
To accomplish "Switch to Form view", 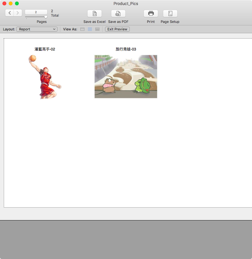I will 82,29.
